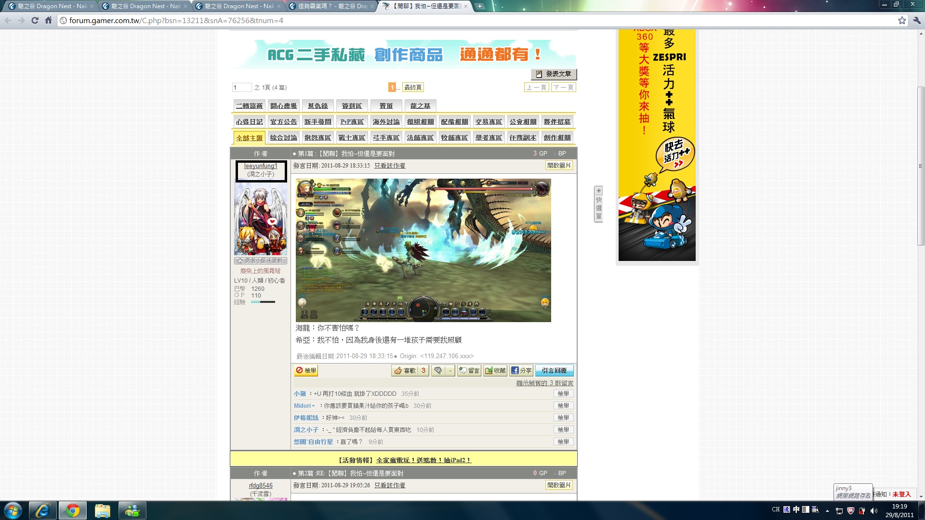
Task: Open the PvP專區 category tab
Action: tap(352, 122)
